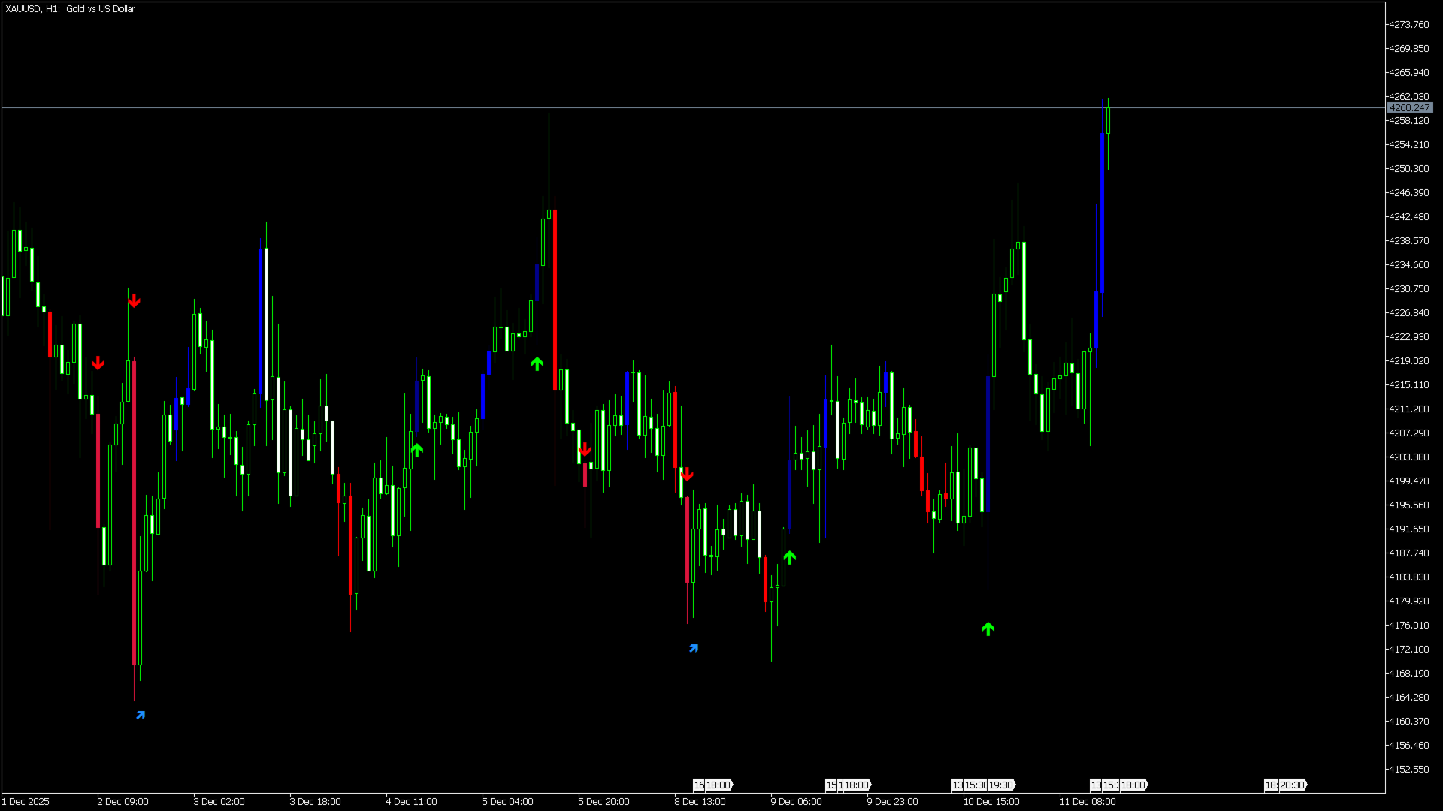Click the 20:30 event marker on the time axis
Screen dimensions: 1443x811
tap(1291, 785)
